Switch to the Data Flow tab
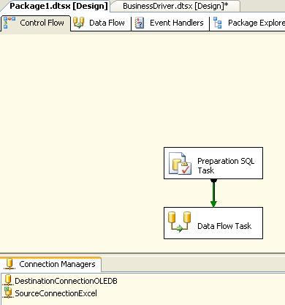285x305 pixels. [x=101, y=23]
